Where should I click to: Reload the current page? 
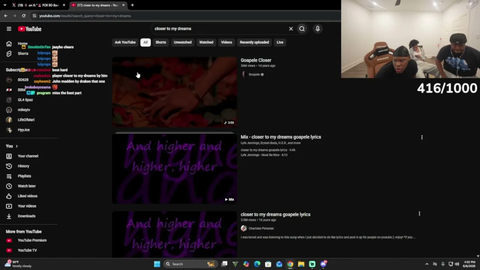point(24,16)
